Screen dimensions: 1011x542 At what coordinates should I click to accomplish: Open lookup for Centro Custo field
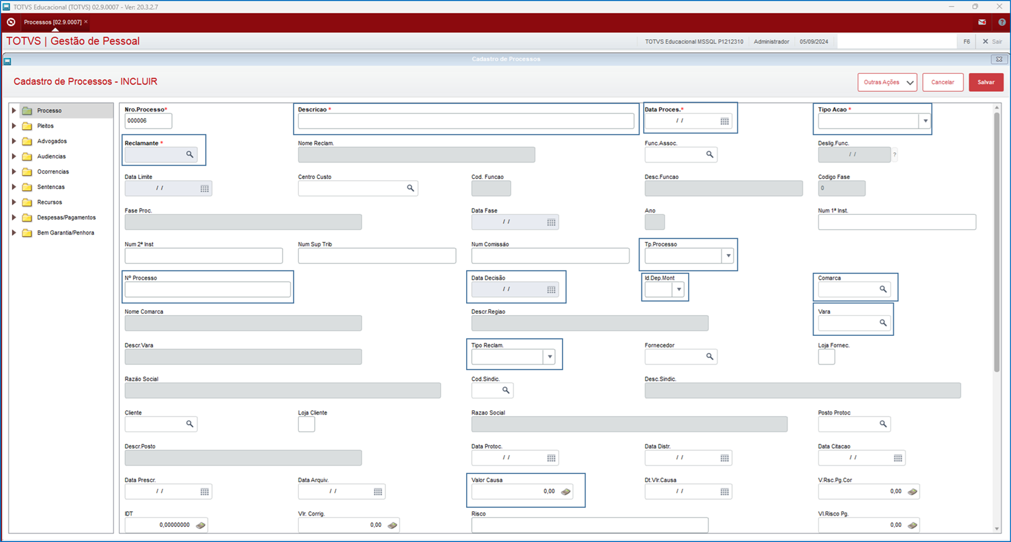411,188
